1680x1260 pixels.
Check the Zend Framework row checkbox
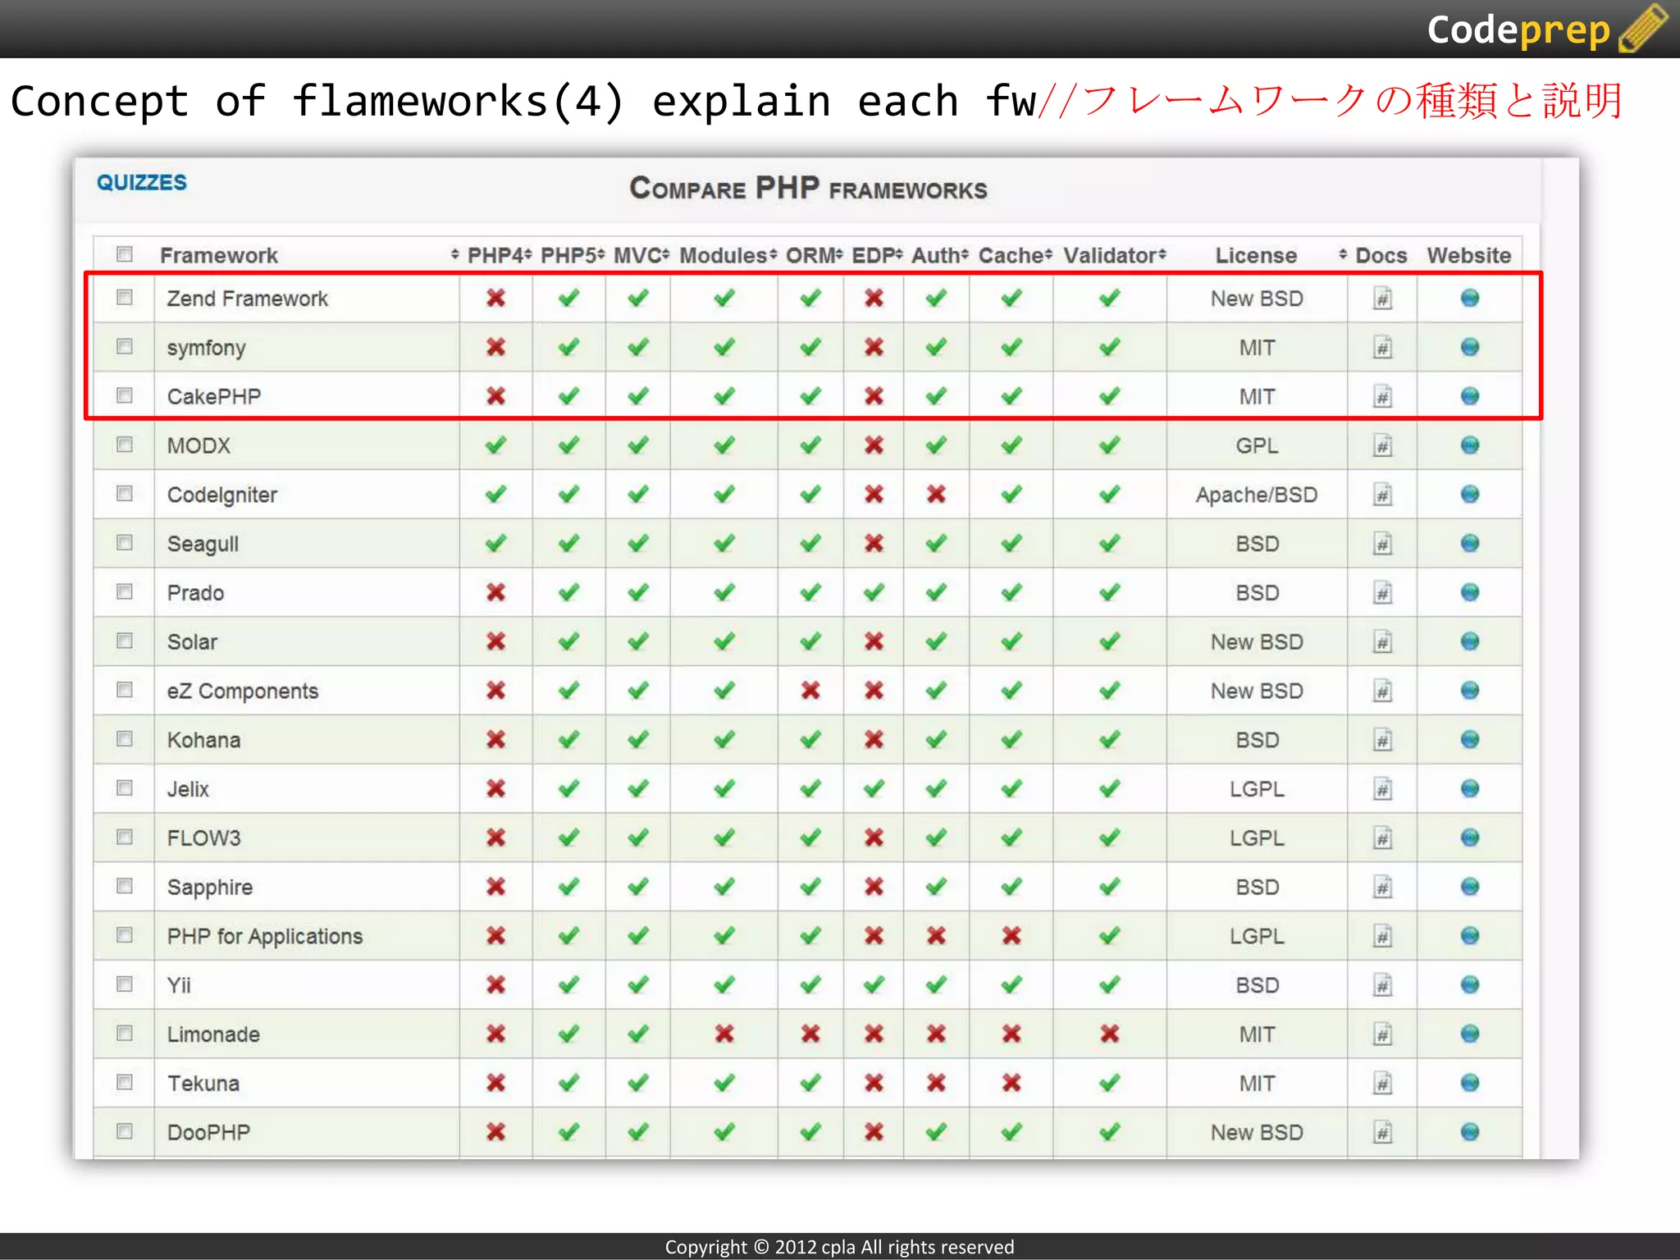[x=125, y=297]
